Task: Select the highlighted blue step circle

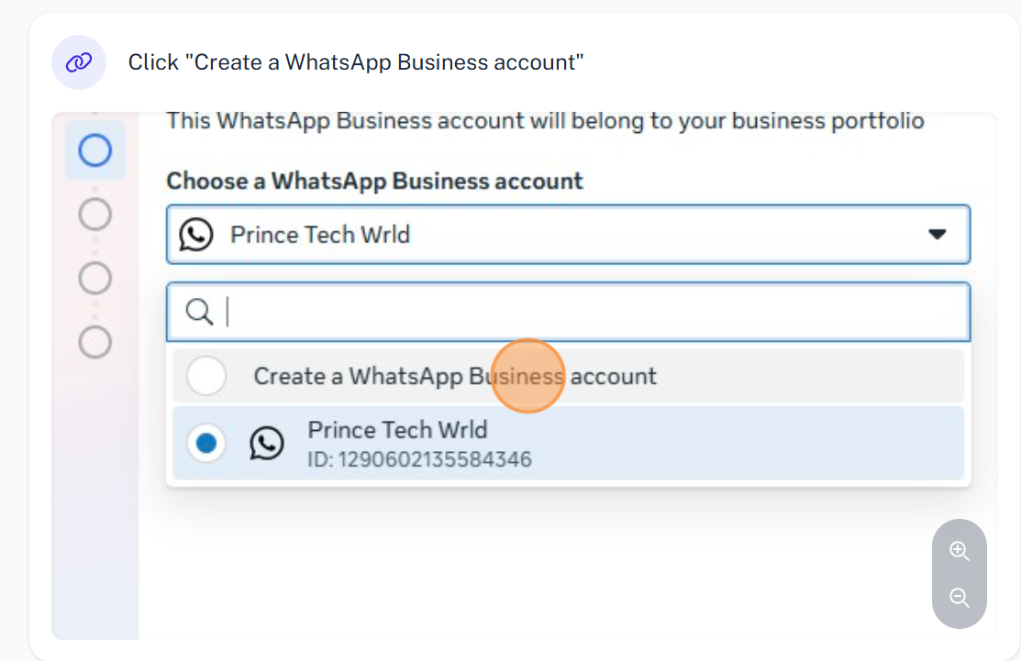Action: (x=95, y=150)
